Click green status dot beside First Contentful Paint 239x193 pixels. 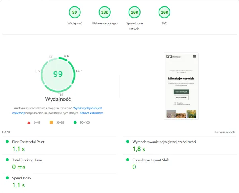coord(7,142)
